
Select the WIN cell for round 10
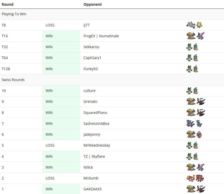click(49, 91)
